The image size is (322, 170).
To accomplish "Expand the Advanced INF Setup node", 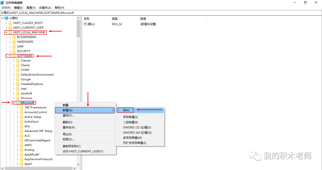I will [18, 131].
